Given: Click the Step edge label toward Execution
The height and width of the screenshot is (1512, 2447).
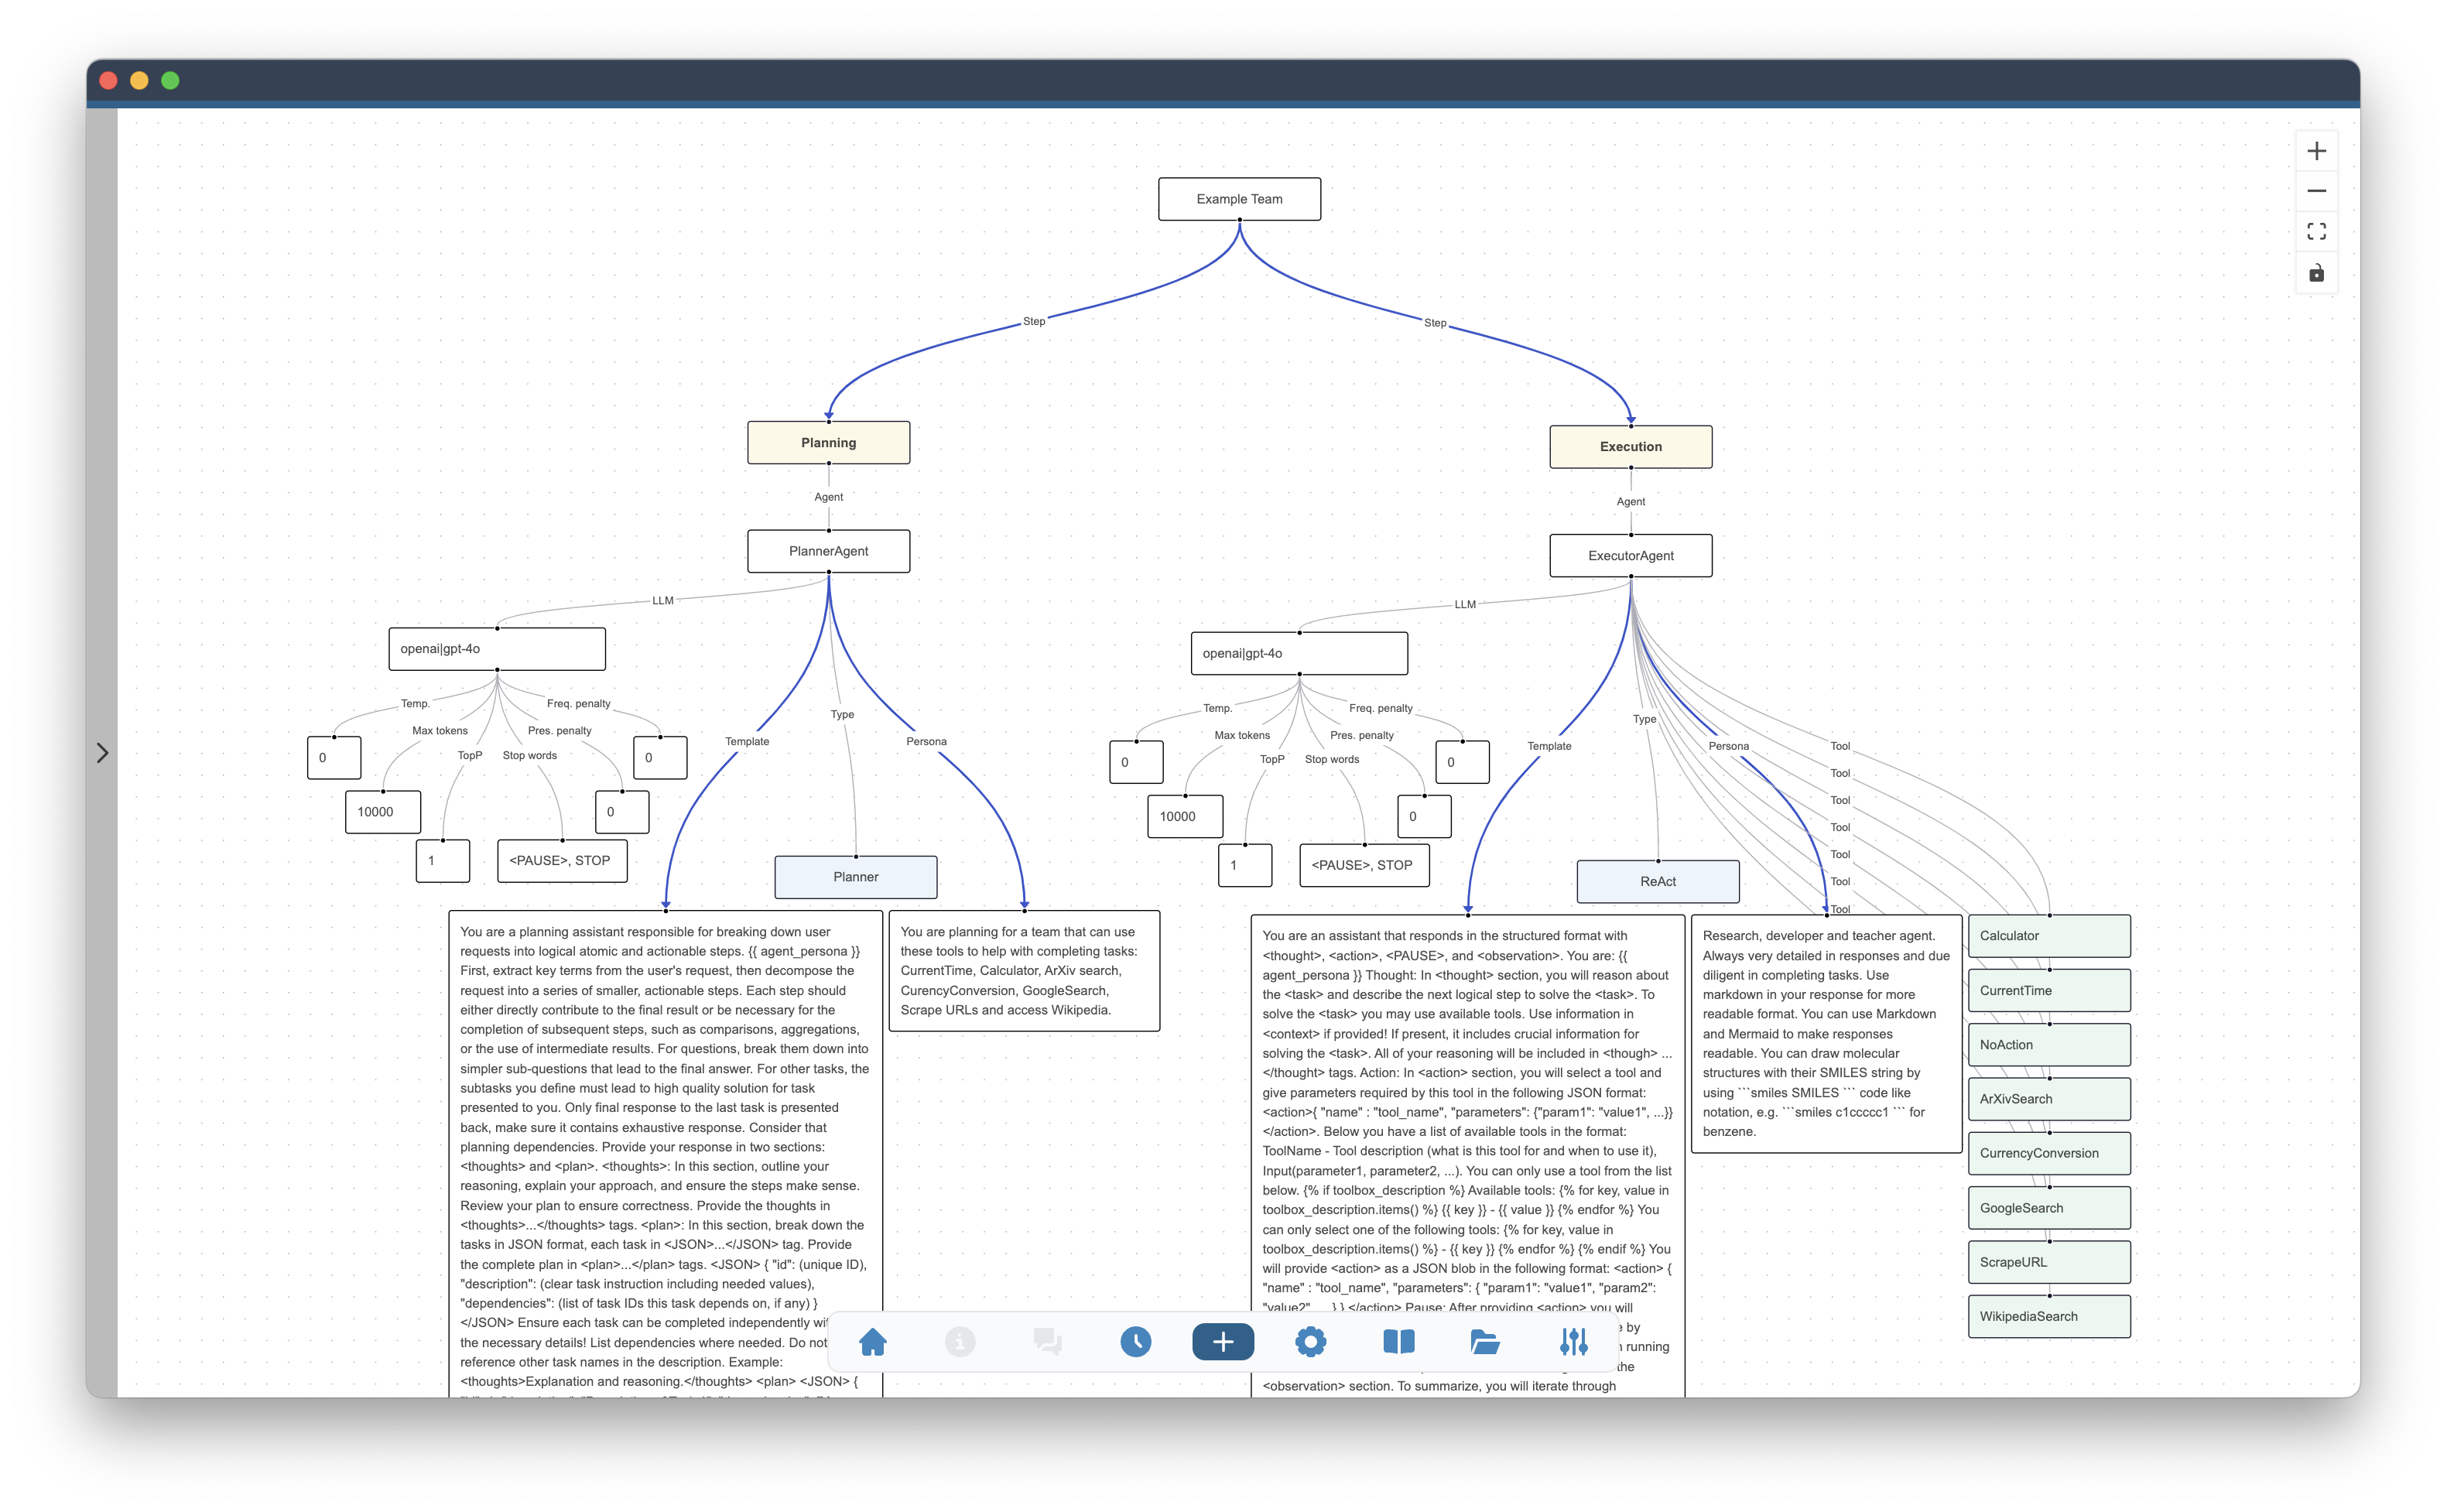Looking at the screenshot, I should point(1435,323).
